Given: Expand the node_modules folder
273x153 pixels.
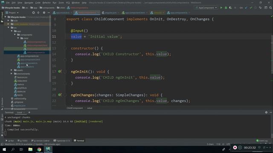Looking at the screenshot, I should pyautogui.click(x=9, y=24).
